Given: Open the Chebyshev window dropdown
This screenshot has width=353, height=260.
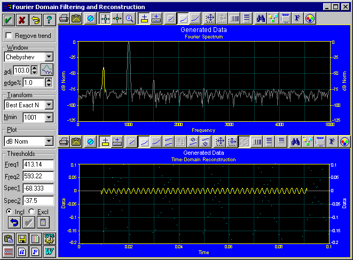Looking at the screenshot, I should click(49, 57).
